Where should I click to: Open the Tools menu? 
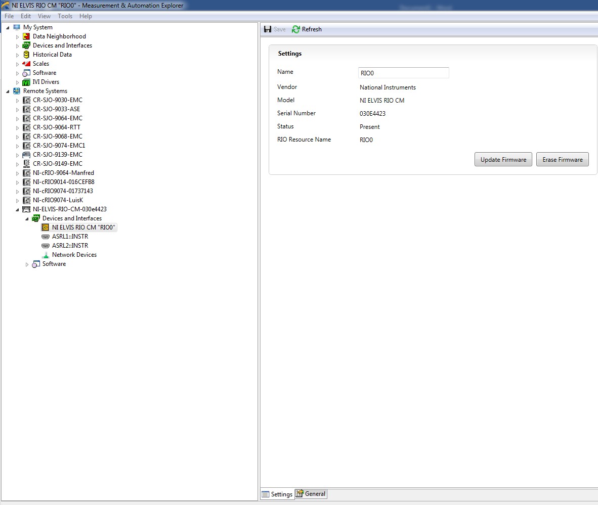click(65, 16)
